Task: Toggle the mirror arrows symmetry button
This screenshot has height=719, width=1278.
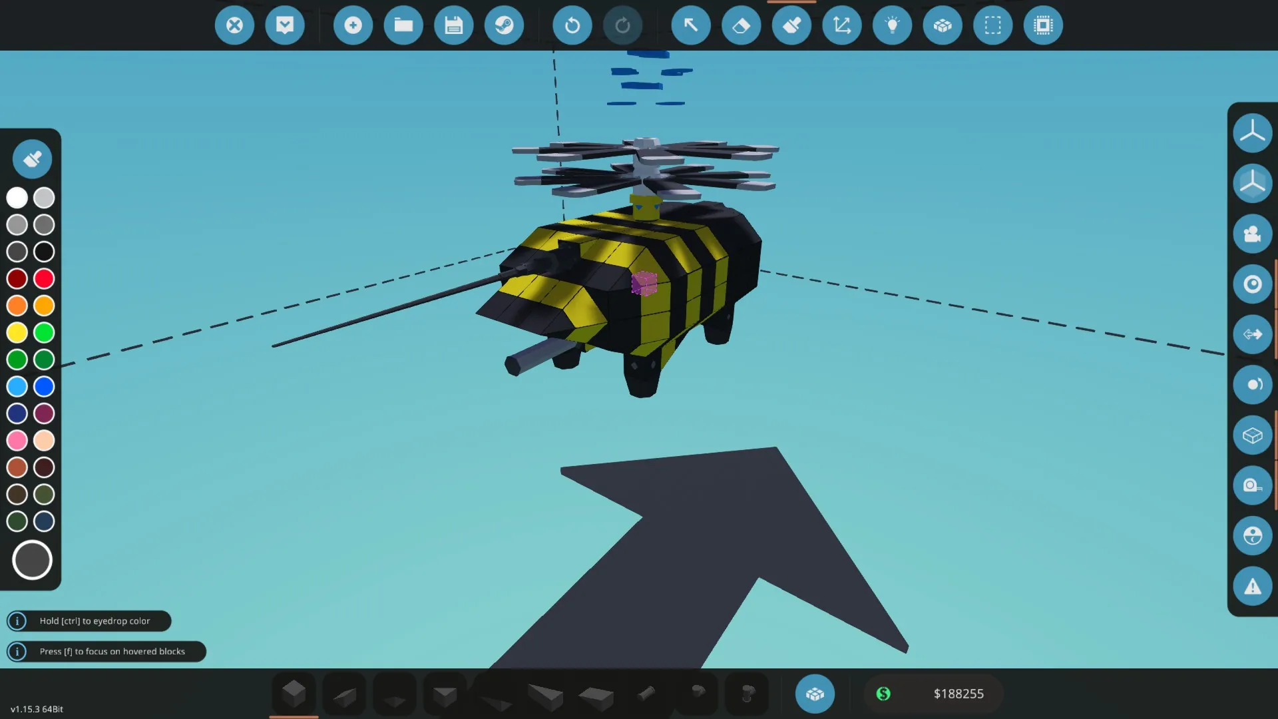Action: coord(1252,334)
